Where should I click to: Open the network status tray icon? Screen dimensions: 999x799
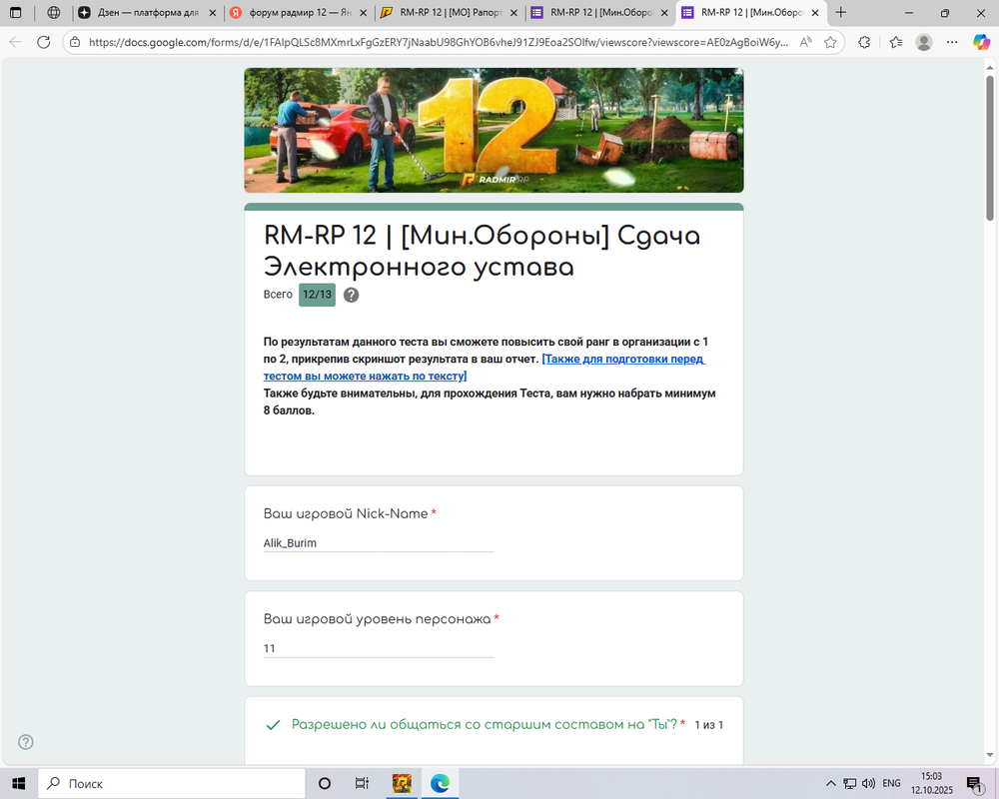tap(850, 783)
